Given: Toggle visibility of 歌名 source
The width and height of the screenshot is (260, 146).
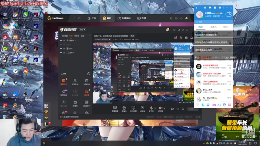Looking at the screenshot, I should pos(61,48).
